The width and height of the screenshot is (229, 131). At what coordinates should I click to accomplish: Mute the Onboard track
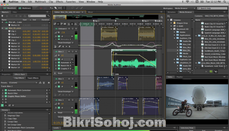(x=69, y=29)
